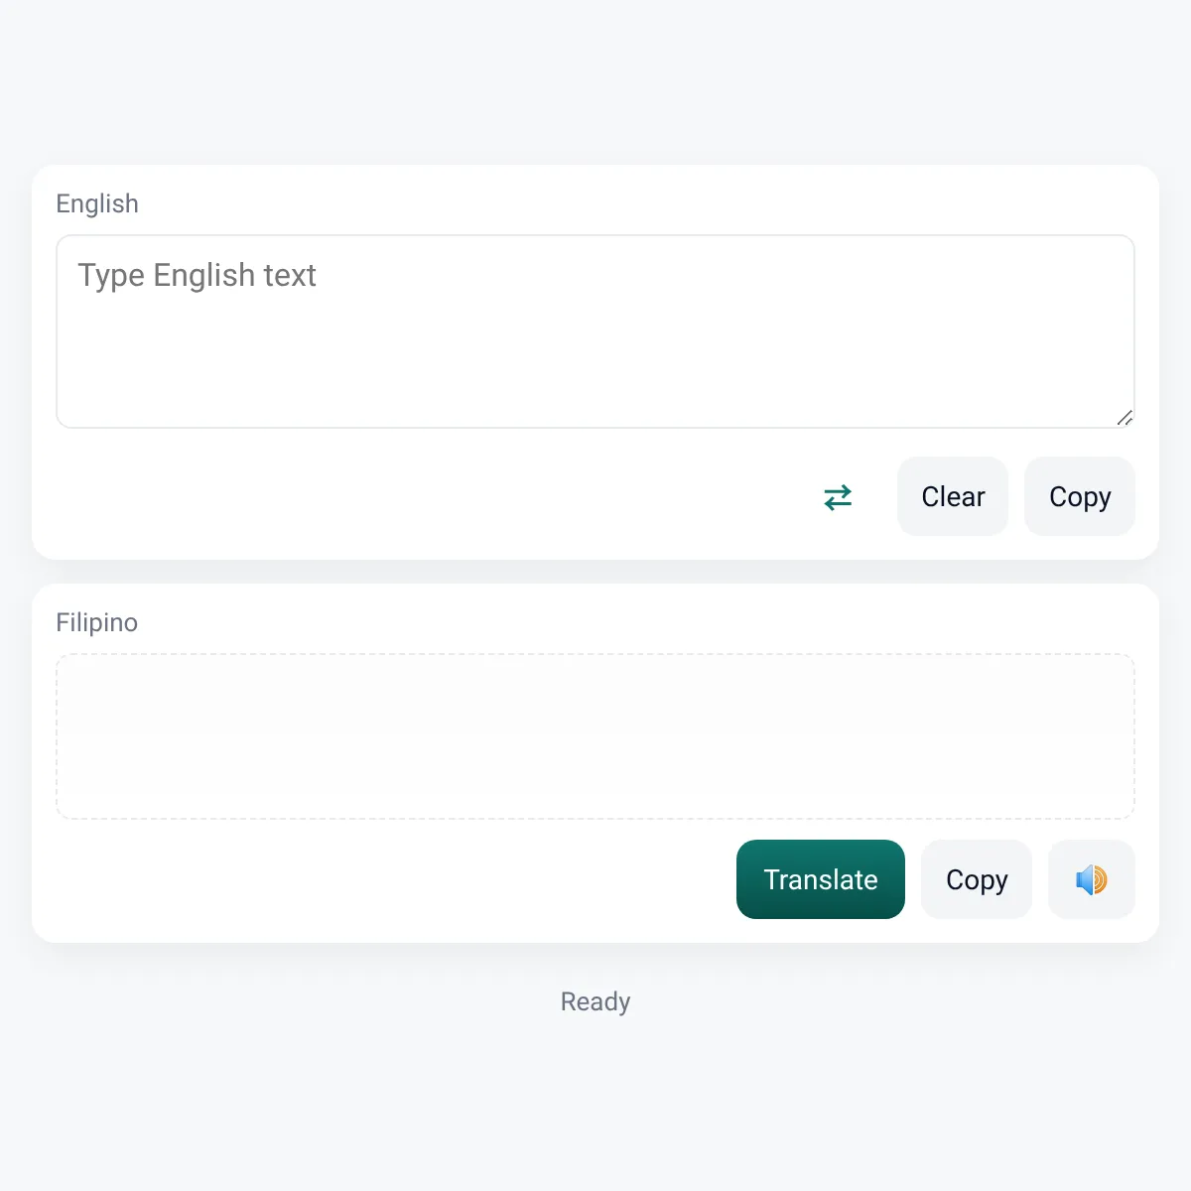Select the Copy button beside Clear
Viewport: 1191px width, 1191px height.
1080,496
